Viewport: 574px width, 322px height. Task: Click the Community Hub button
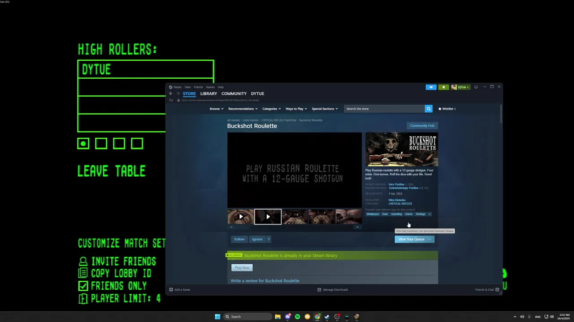click(422, 126)
